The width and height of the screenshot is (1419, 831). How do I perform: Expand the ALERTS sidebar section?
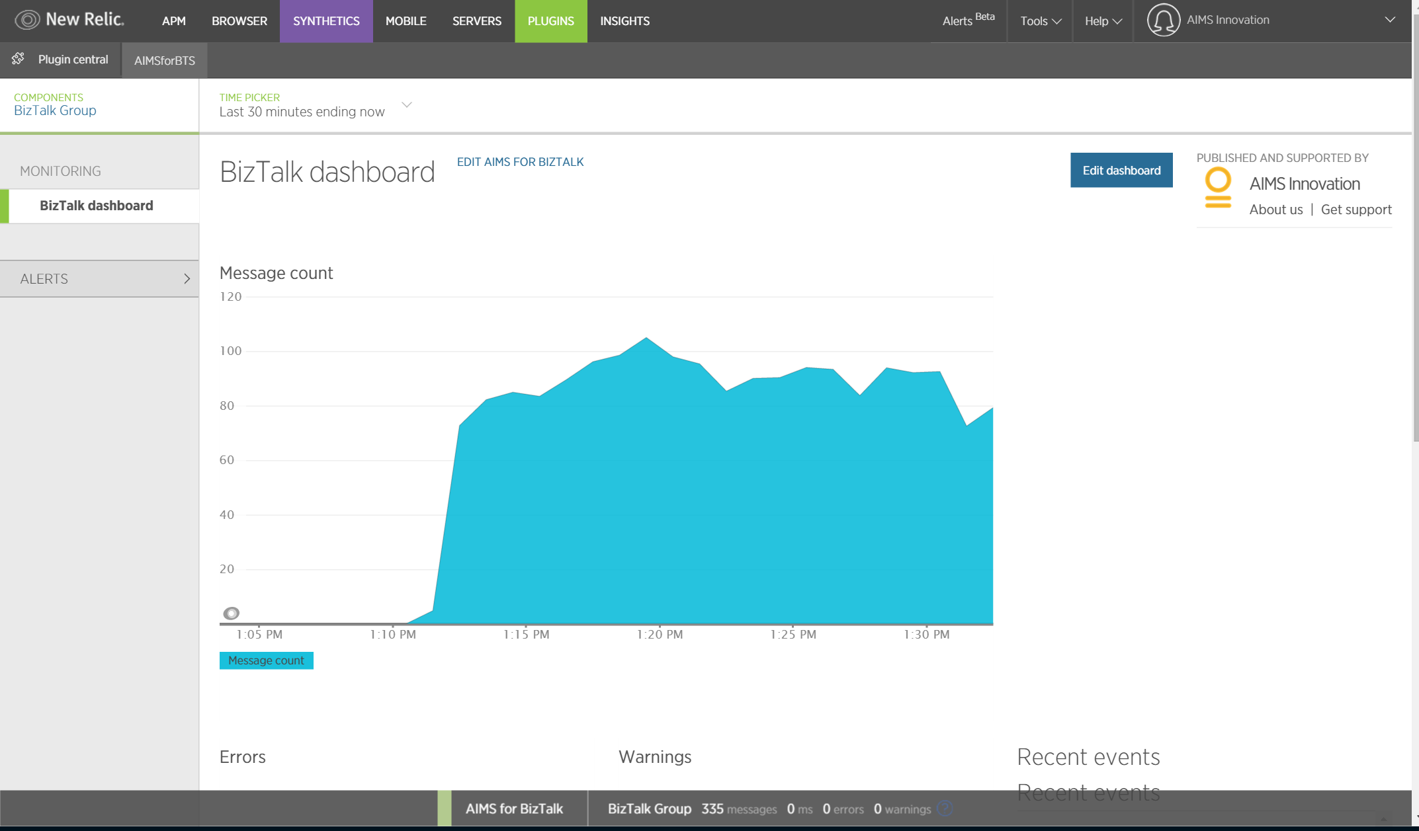tap(99, 279)
